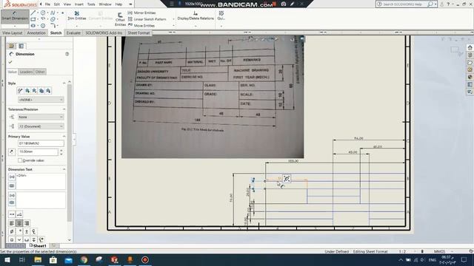Click Bandicam record icon in taskbar
This screenshot has height=266, width=474.
pos(145,259)
